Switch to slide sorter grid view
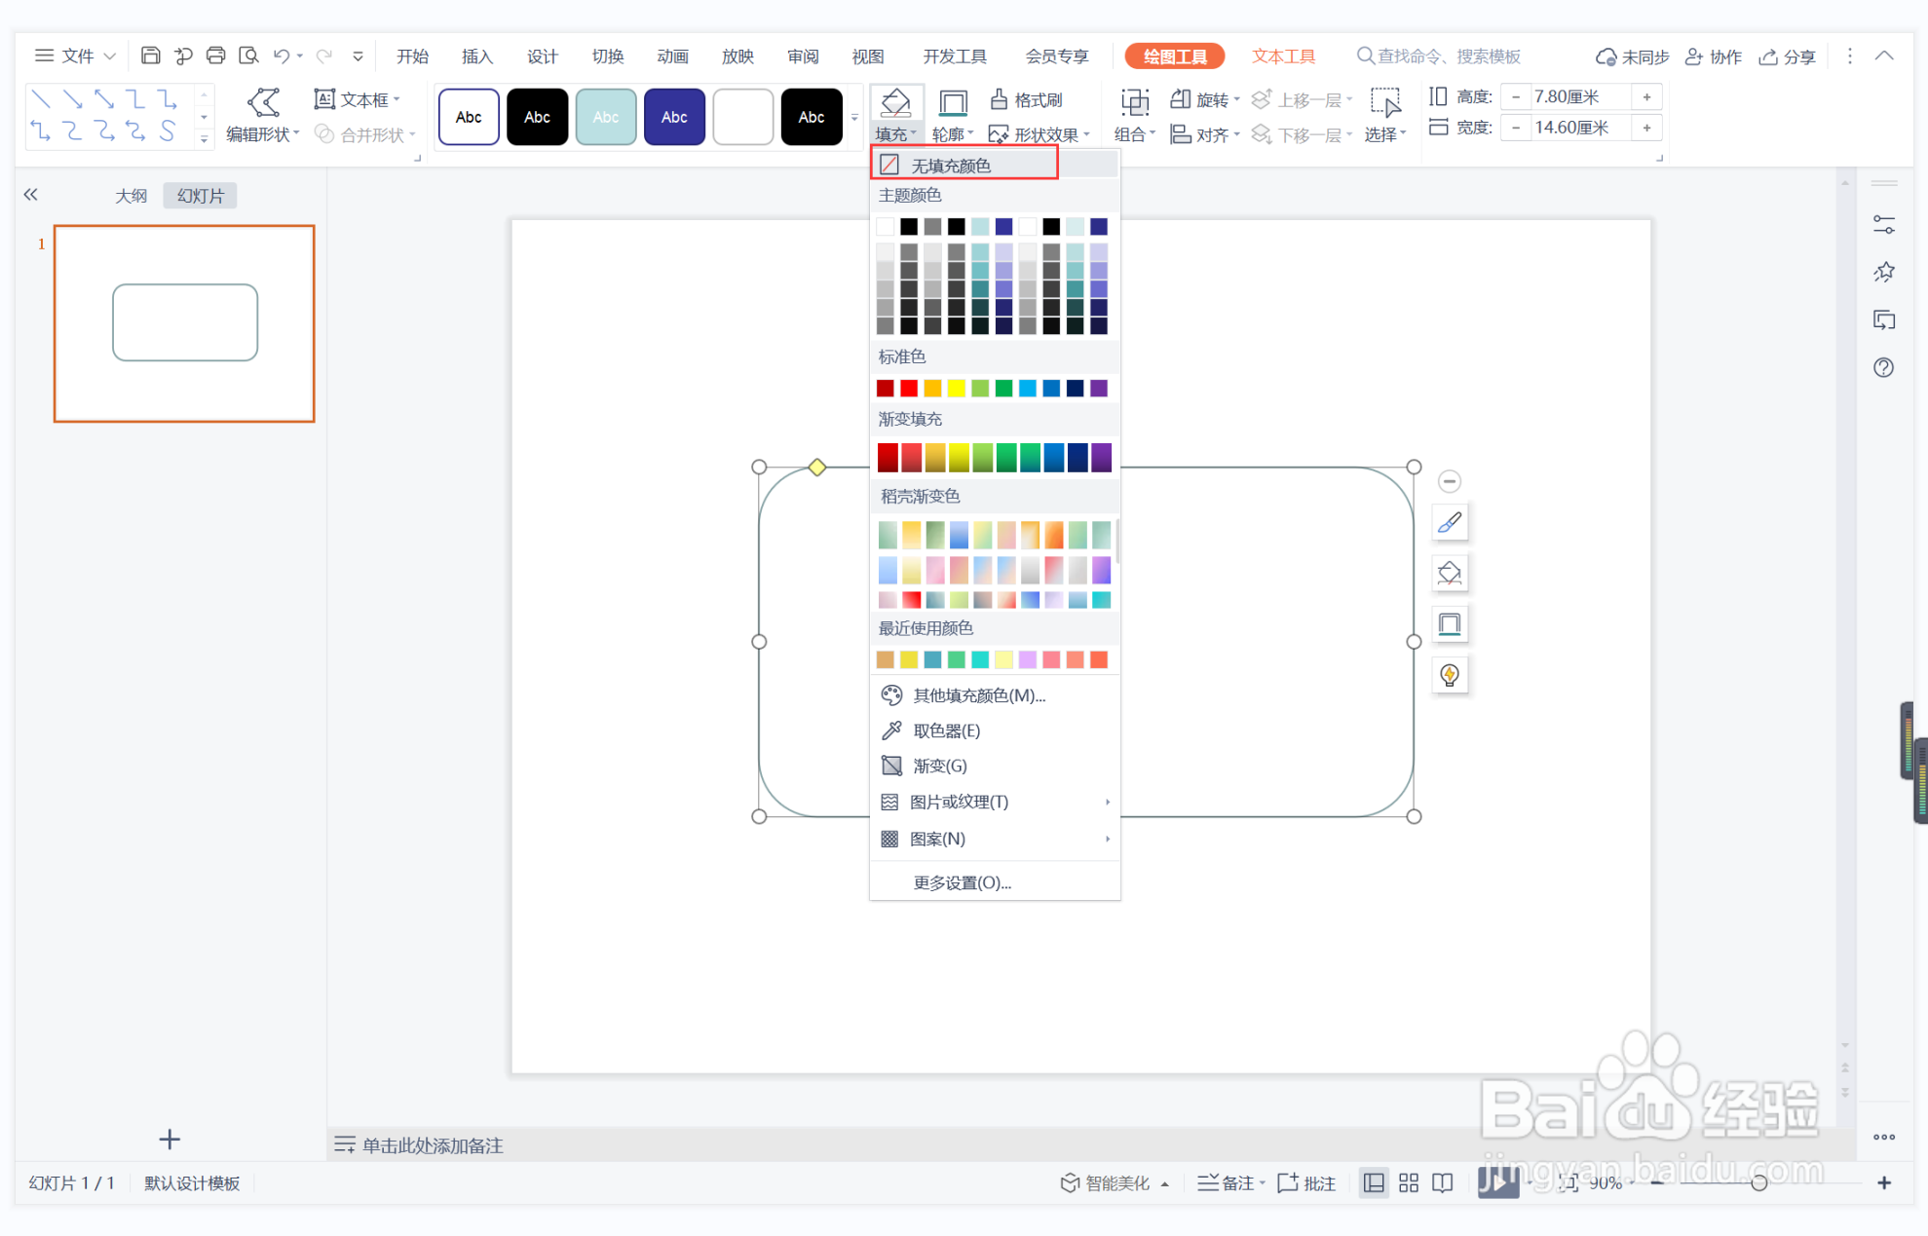 coord(1409,1182)
